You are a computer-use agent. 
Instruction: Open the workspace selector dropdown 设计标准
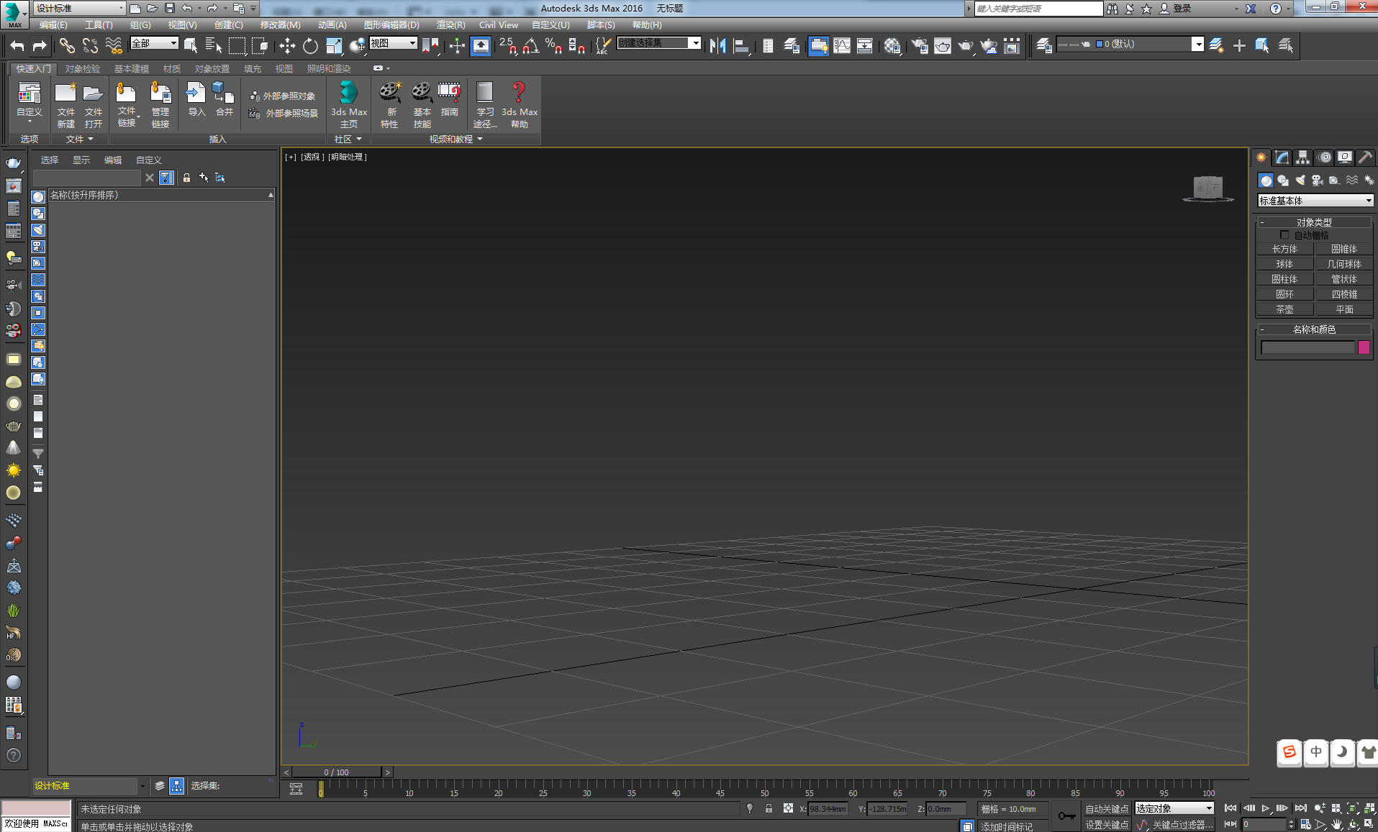(x=79, y=9)
